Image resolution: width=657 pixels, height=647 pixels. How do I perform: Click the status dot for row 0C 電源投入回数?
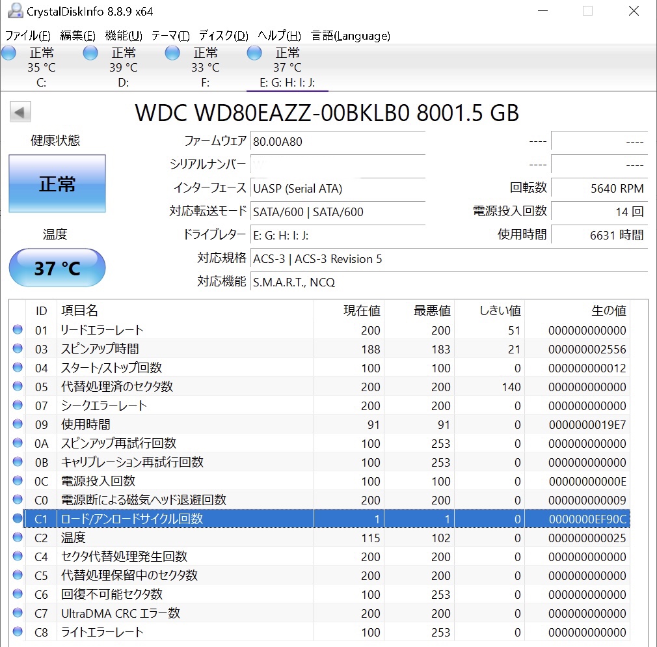[18, 480]
